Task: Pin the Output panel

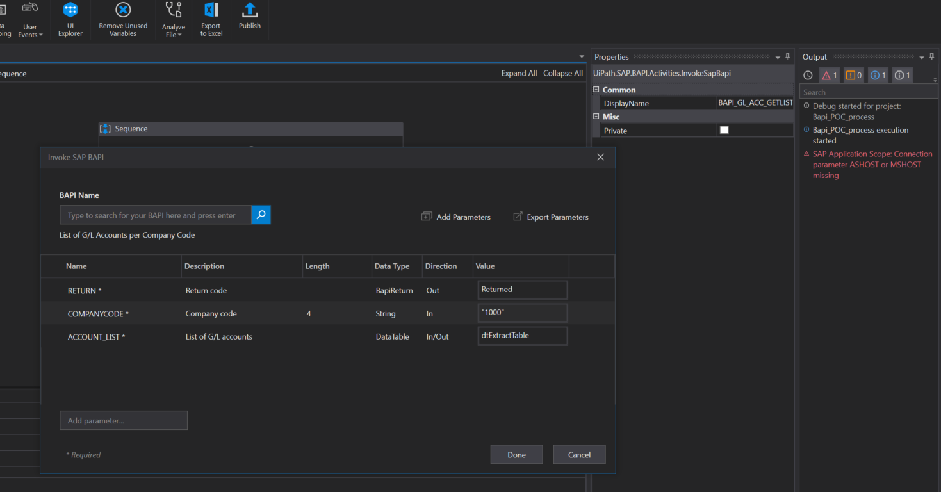Action: [933, 57]
